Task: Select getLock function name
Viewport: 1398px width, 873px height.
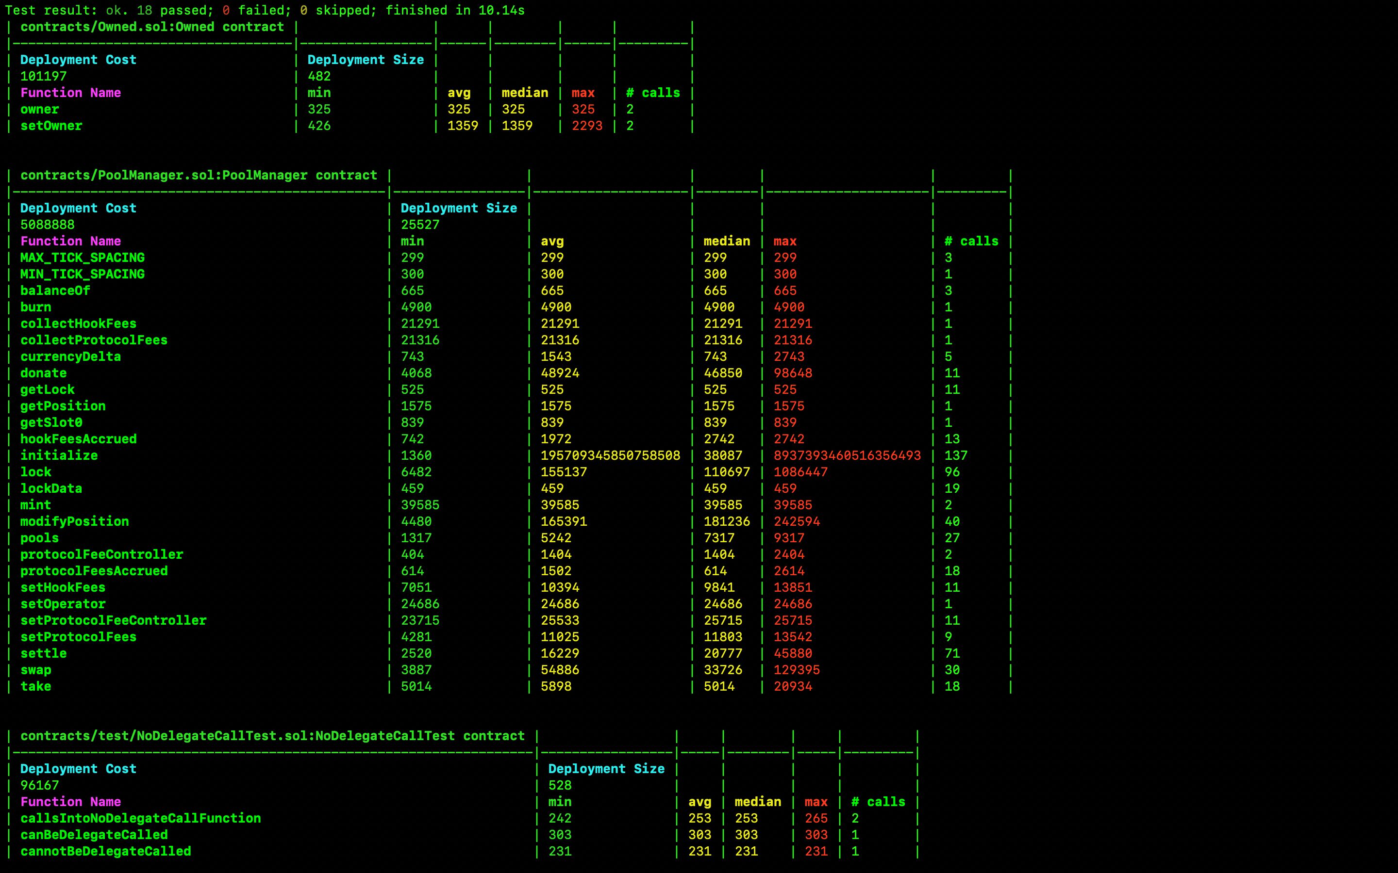Action: 48,389
